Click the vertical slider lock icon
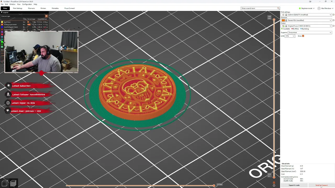The height and width of the screenshot is (188, 335). [x=274, y=183]
